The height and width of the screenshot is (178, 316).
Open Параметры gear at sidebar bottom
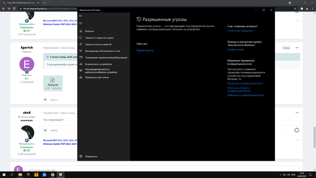[91, 156]
